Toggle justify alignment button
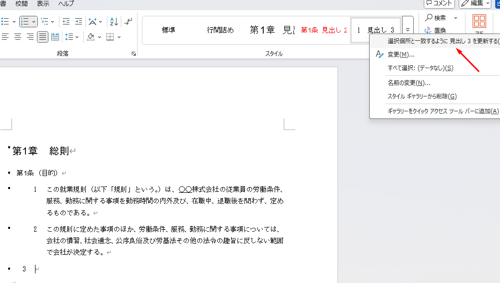This screenshot has width=500, height=283. 43,37
